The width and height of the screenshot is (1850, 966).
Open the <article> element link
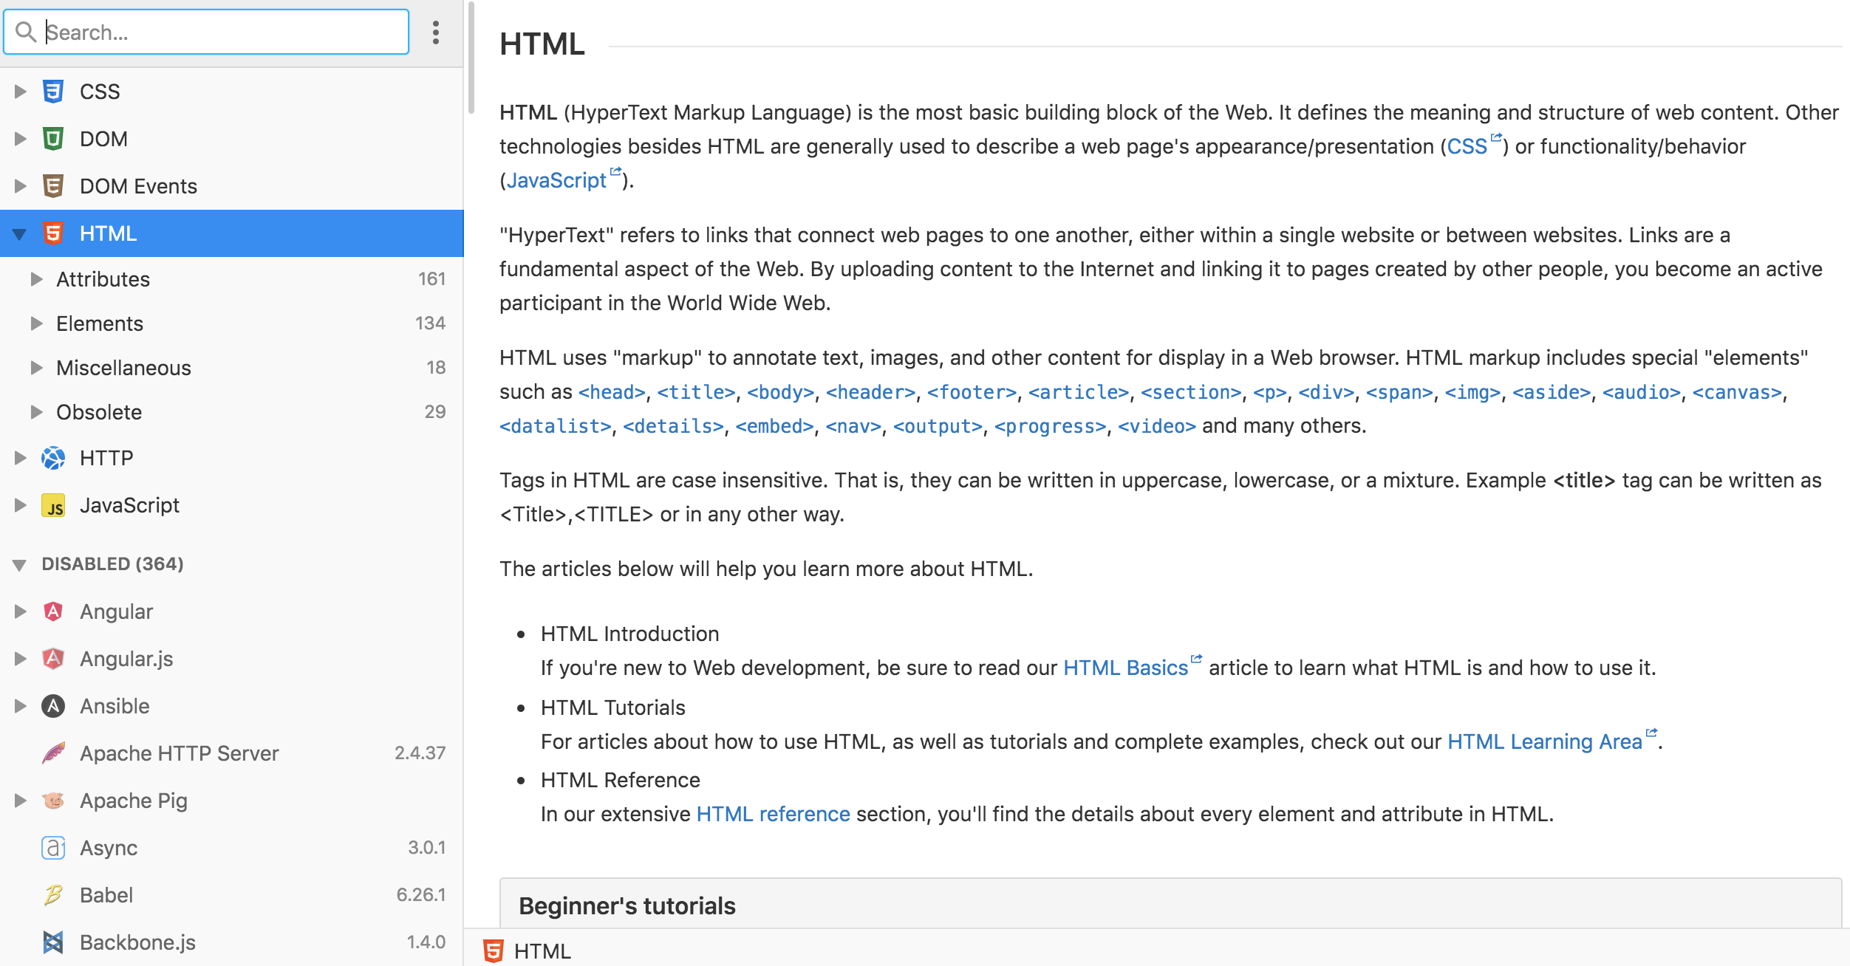click(1079, 392)
